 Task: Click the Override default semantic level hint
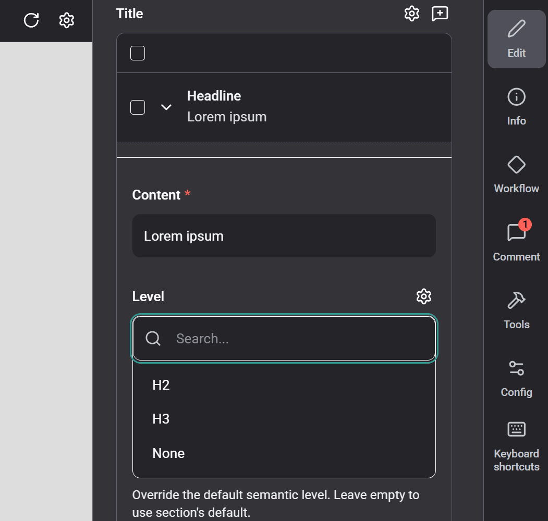(275, 503)
